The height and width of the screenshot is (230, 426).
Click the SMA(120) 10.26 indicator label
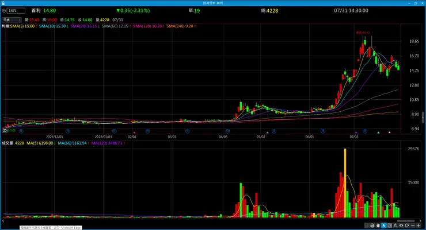[x=149, y=26]
